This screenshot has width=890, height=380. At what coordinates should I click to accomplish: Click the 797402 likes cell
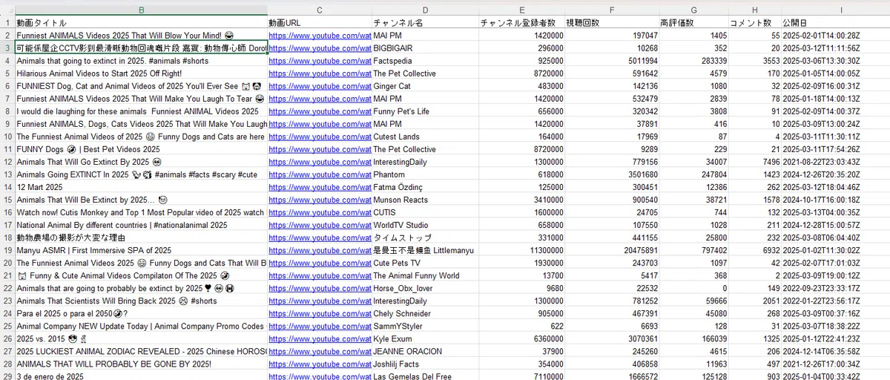click(x=693, y=250)
